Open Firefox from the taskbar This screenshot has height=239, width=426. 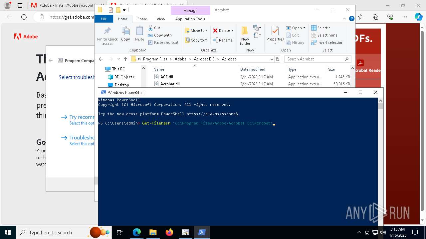(169, 232)
